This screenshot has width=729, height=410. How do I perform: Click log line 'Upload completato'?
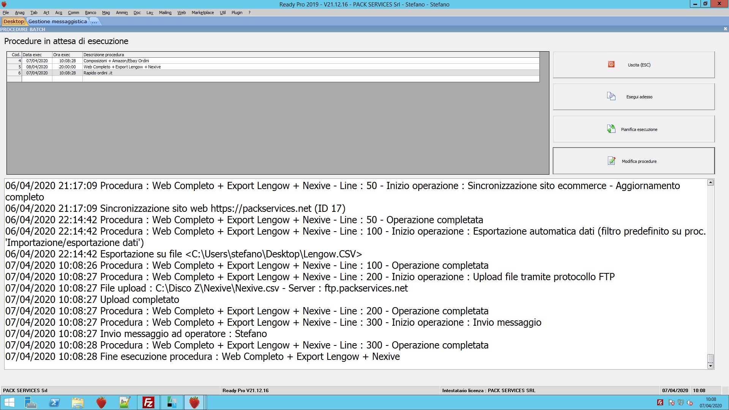[x=92, y=300]
